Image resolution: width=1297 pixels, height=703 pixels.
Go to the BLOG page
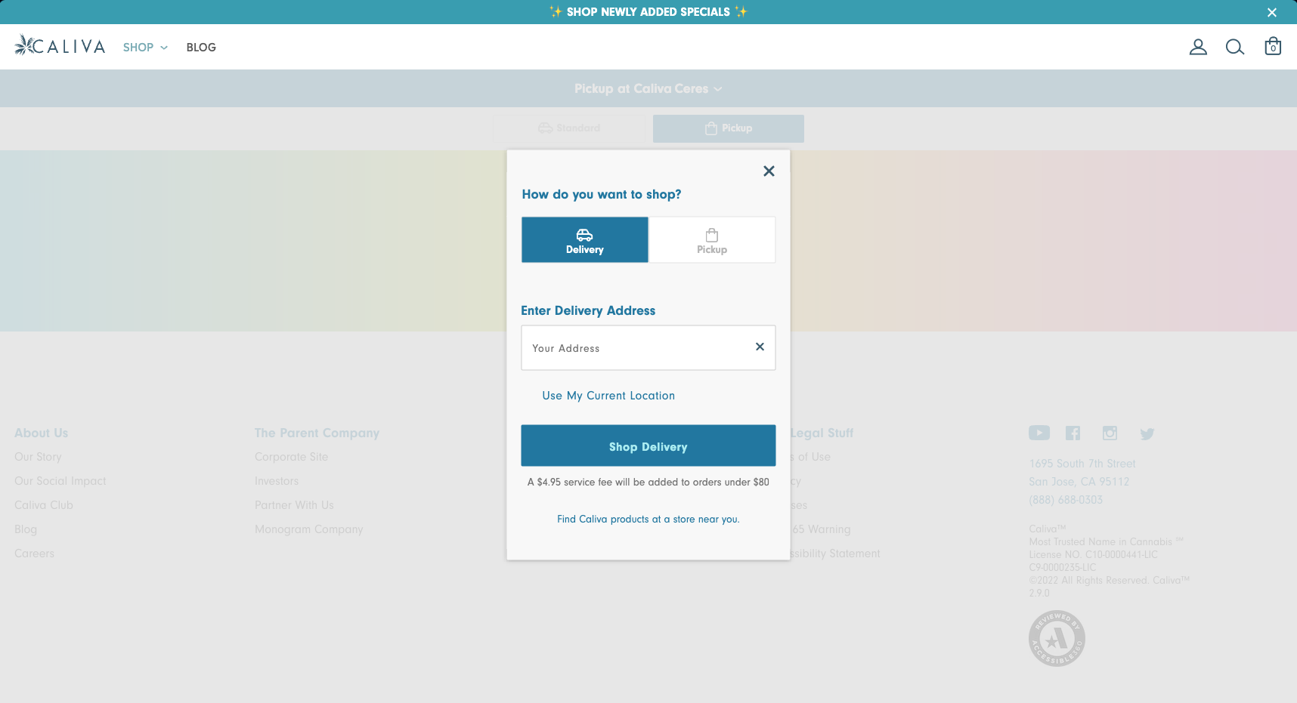(x=201, y=47)
